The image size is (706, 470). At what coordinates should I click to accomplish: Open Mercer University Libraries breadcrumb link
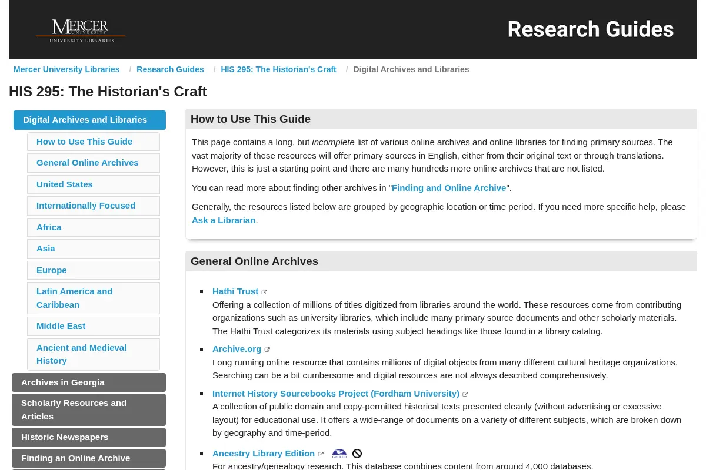(66, 69)
